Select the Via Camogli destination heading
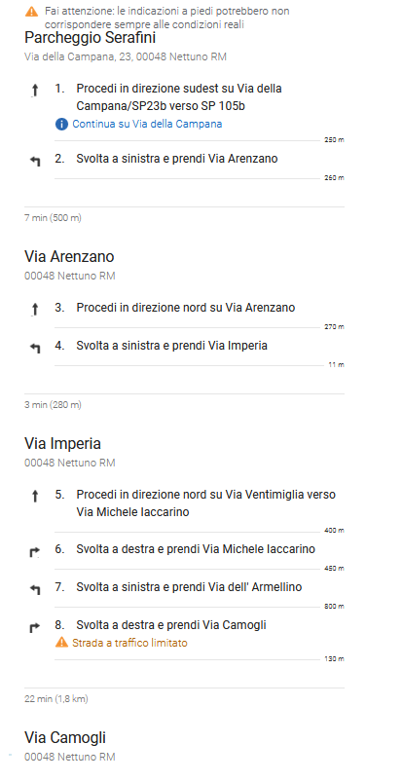Viewport: 403px width, 781px height. click(65, 737)
